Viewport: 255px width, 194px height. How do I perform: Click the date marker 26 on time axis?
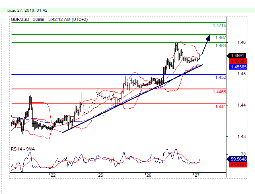coord(149,175)
